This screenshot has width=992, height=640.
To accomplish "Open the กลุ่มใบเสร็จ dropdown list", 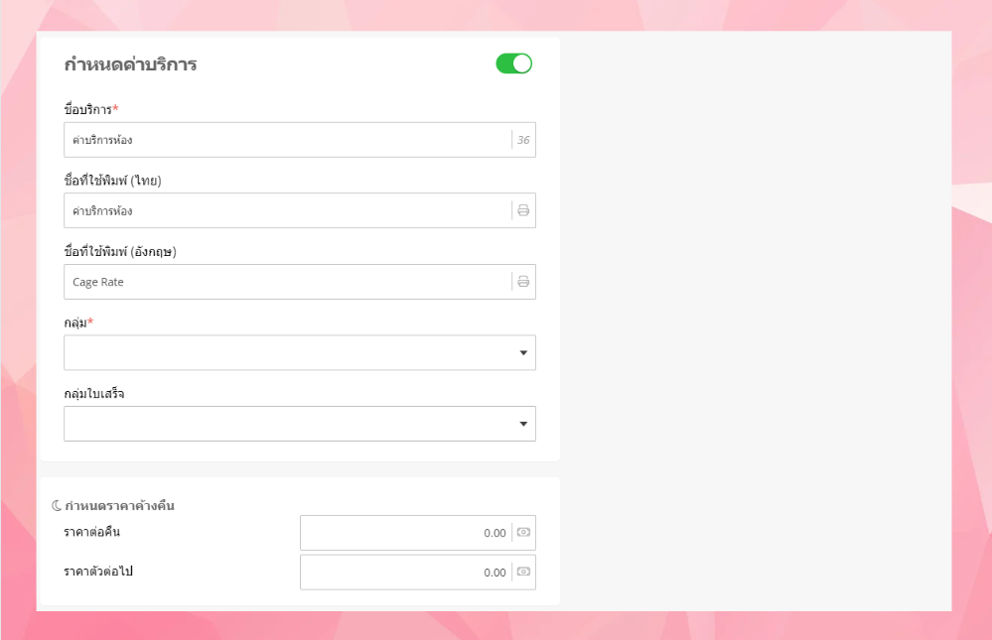I will tap(300, 424).
